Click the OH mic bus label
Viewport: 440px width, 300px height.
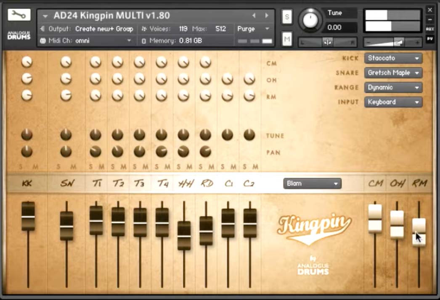pos(398,183)
